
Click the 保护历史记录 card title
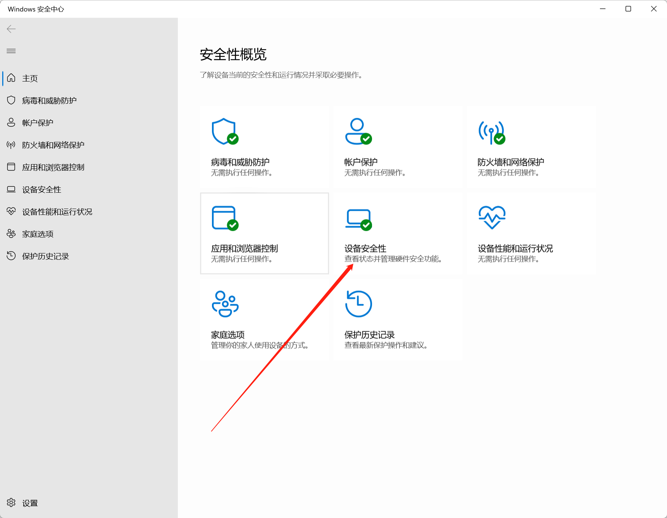click(x=369, y=335)
